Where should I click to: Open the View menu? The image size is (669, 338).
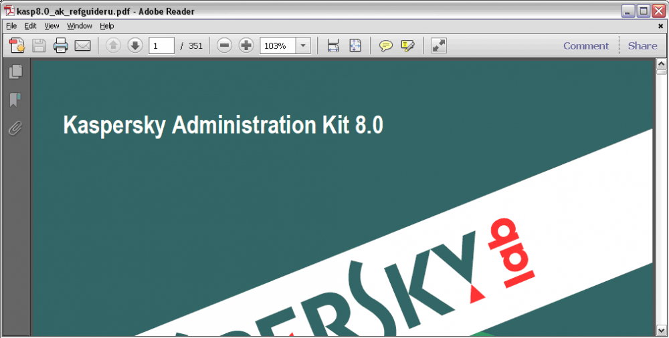(x=52, y=26)
